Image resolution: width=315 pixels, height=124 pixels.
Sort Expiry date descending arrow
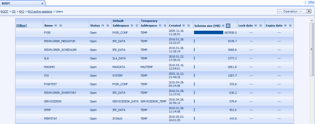pos(290,26)
